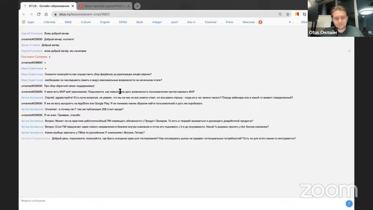The width and height of the screenshot is (373, 210).
Task: Click username beside 'Добрый вечер, коллеги!'
Action: (x=32, y=39)
